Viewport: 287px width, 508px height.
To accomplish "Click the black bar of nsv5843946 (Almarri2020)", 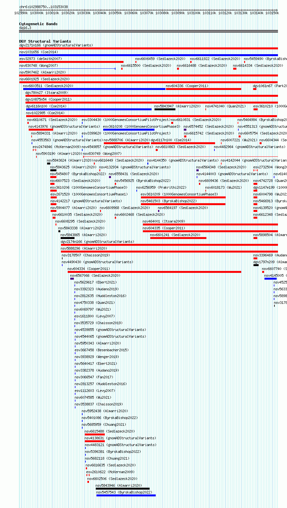I will (x=123, y=489).
